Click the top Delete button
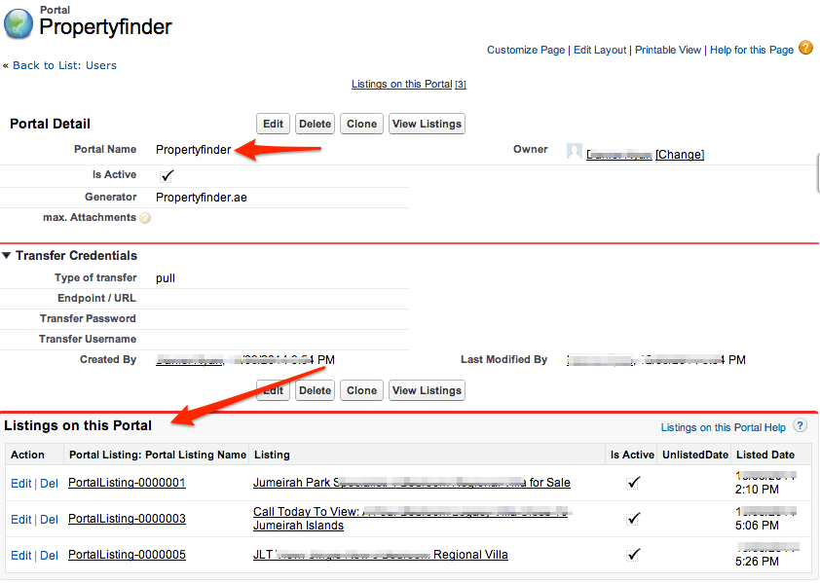820x583 pixels. (315, 124)
